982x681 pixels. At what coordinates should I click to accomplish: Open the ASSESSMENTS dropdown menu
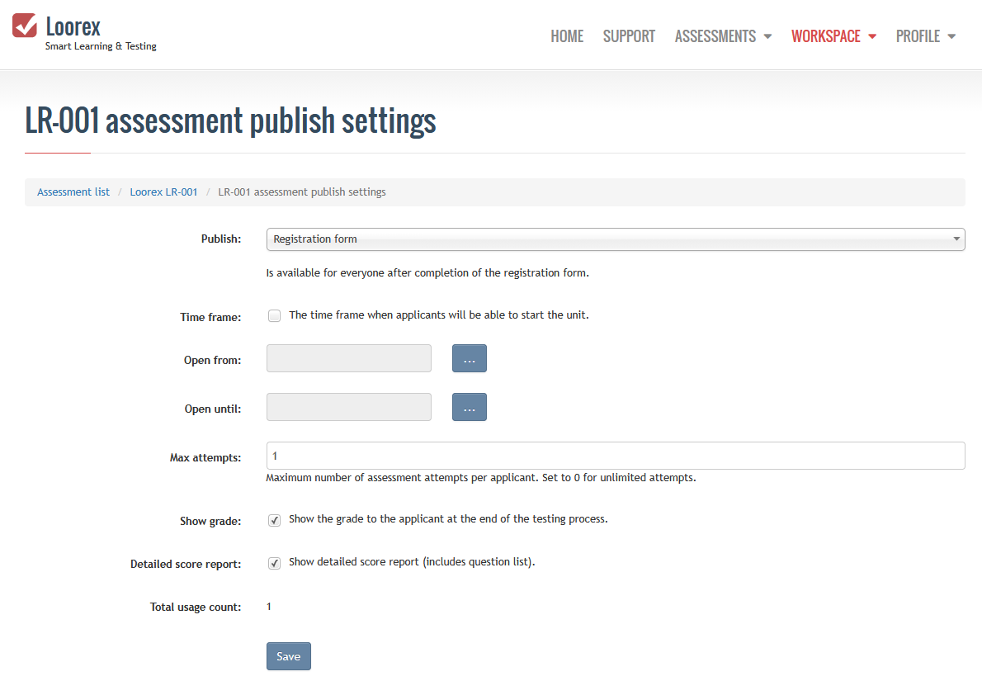(x=723, y=36)
